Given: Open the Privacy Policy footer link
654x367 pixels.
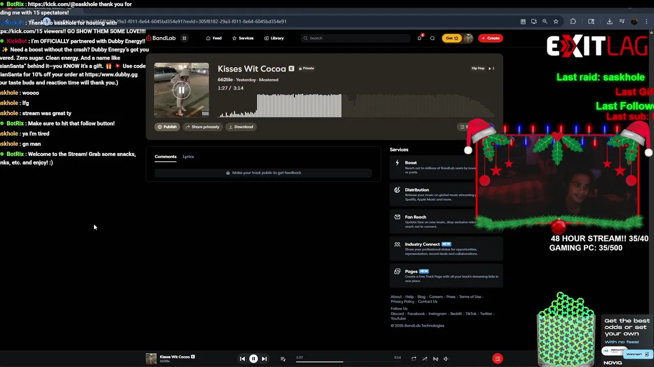Looking at the screenshot, I should (x=403, y=302).
